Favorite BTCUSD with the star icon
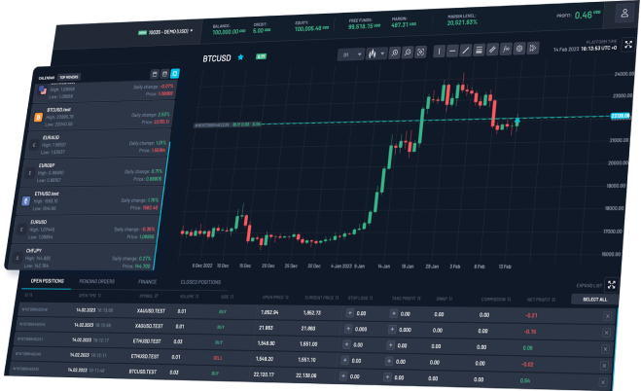 (240, 58)
